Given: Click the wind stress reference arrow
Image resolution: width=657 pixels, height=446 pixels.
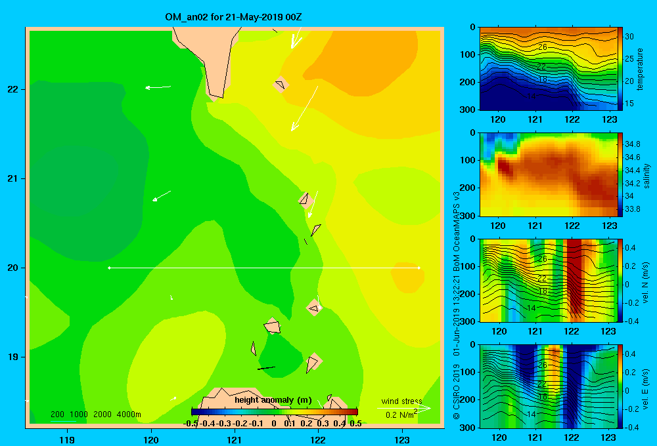Looking at the screenshot, I should pos(403,409).
